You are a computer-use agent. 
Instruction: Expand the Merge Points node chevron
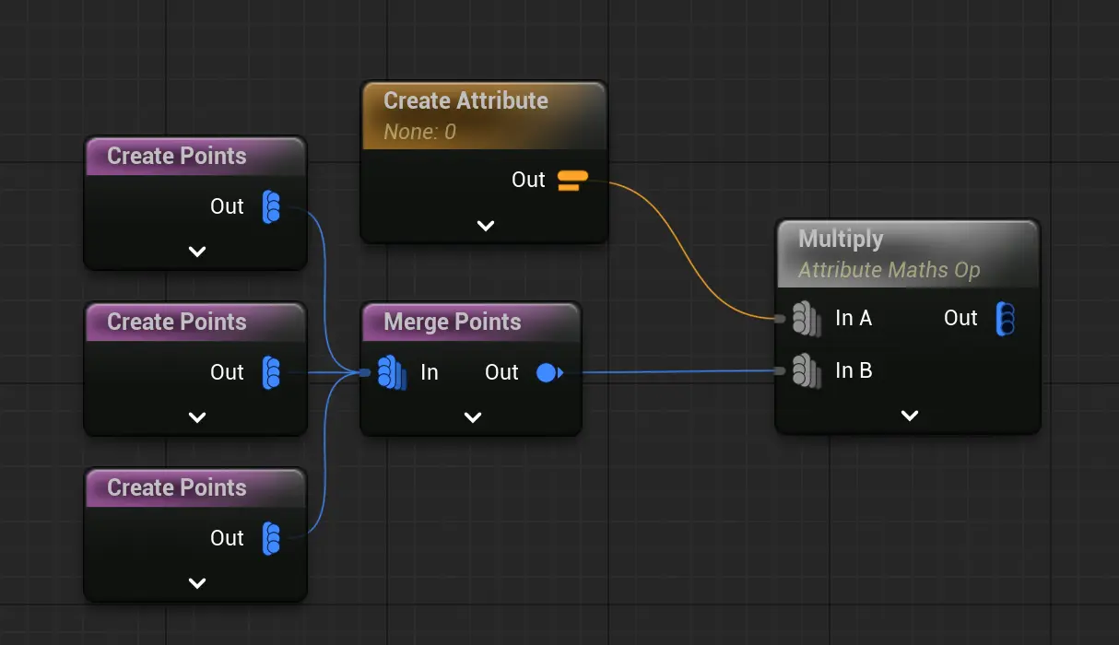click(x=472, y=417)
